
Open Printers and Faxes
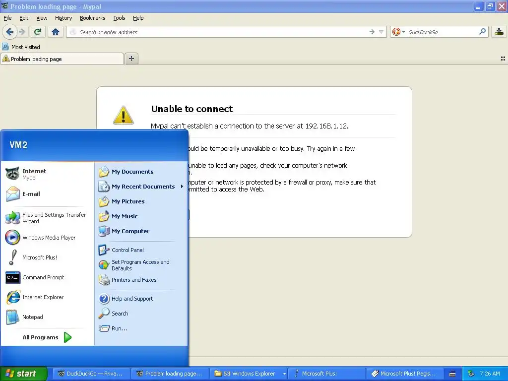click(x=141, y=280)
